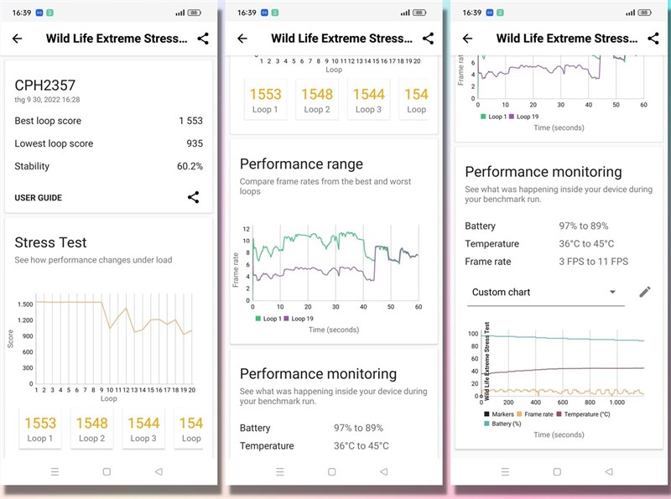The width and height of the screenshot is (671, 499).
Task: Tap Performance monitoring heading on right screen
Action: pyautogui.click(x=544, y=172)
